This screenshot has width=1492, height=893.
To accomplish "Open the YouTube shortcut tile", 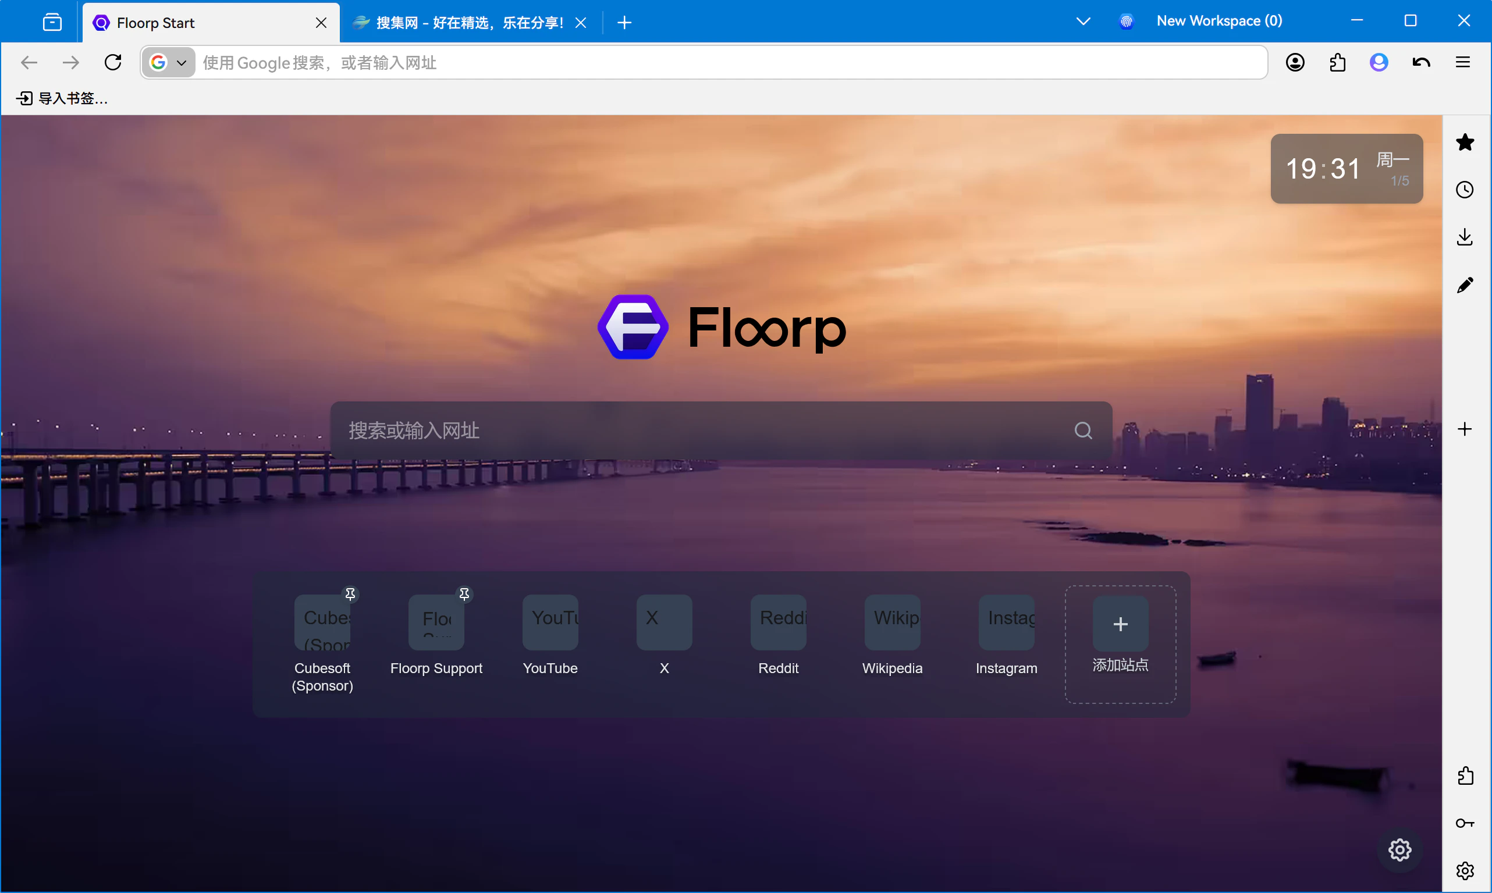I will coord(550,622).
